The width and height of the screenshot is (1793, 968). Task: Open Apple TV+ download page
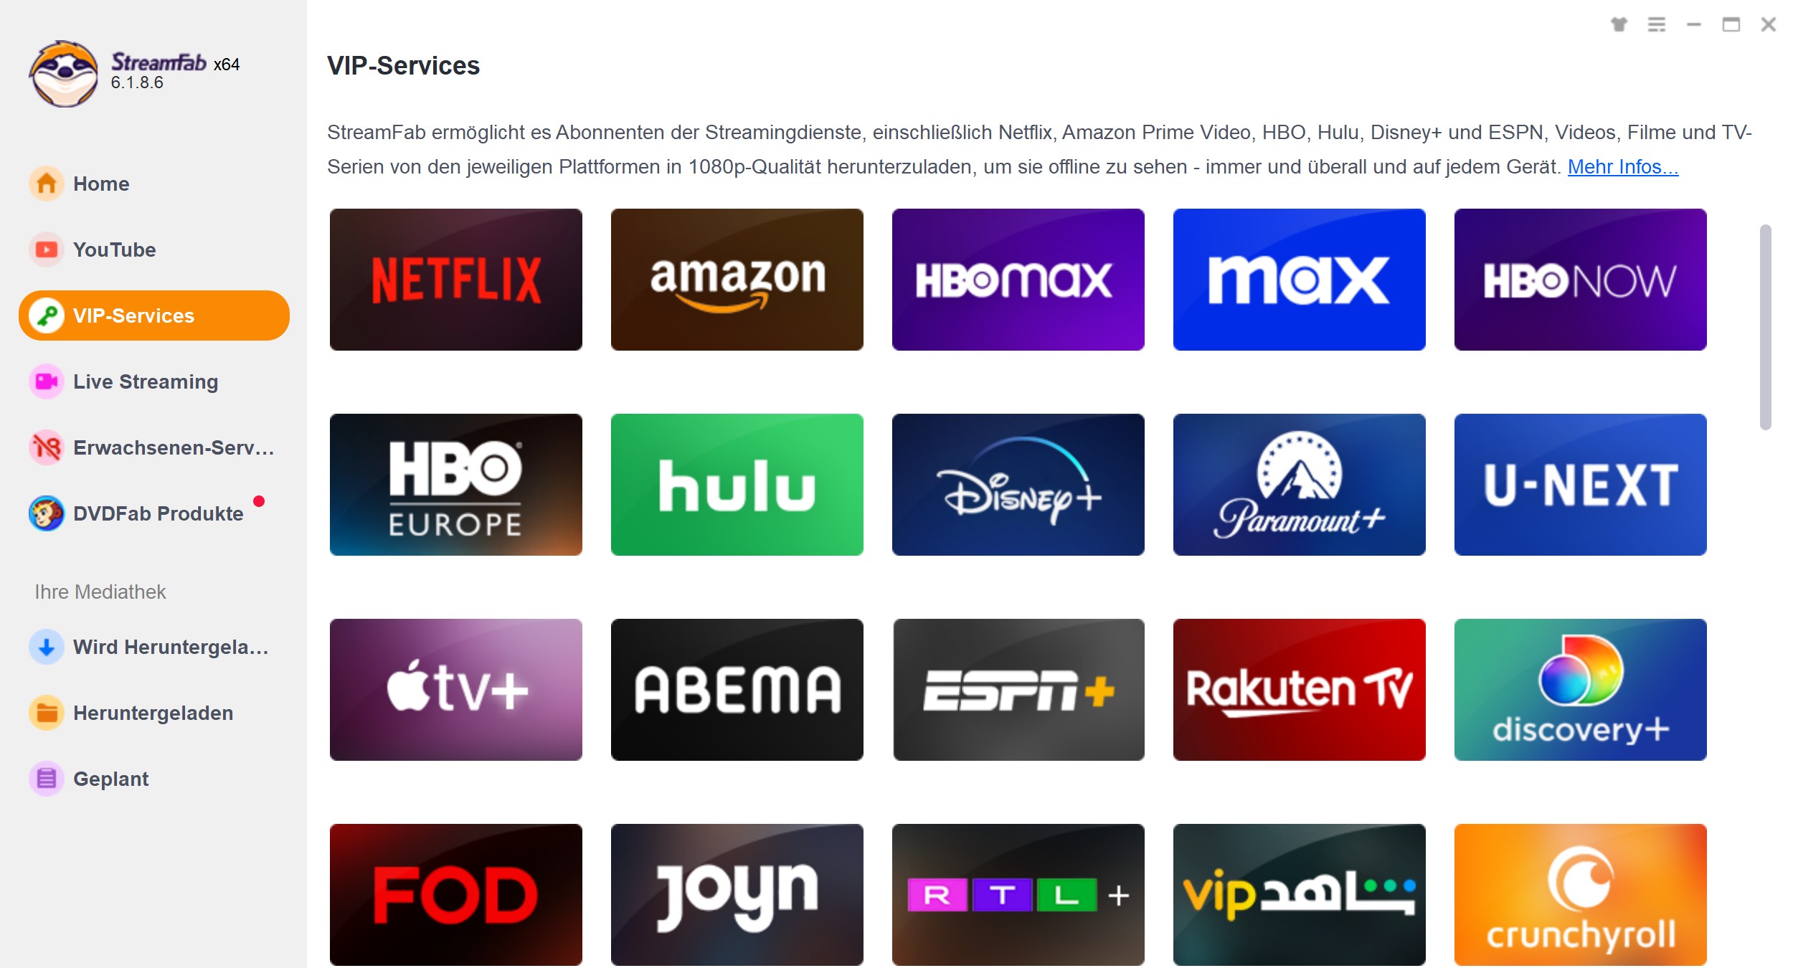tap(458, 688)
